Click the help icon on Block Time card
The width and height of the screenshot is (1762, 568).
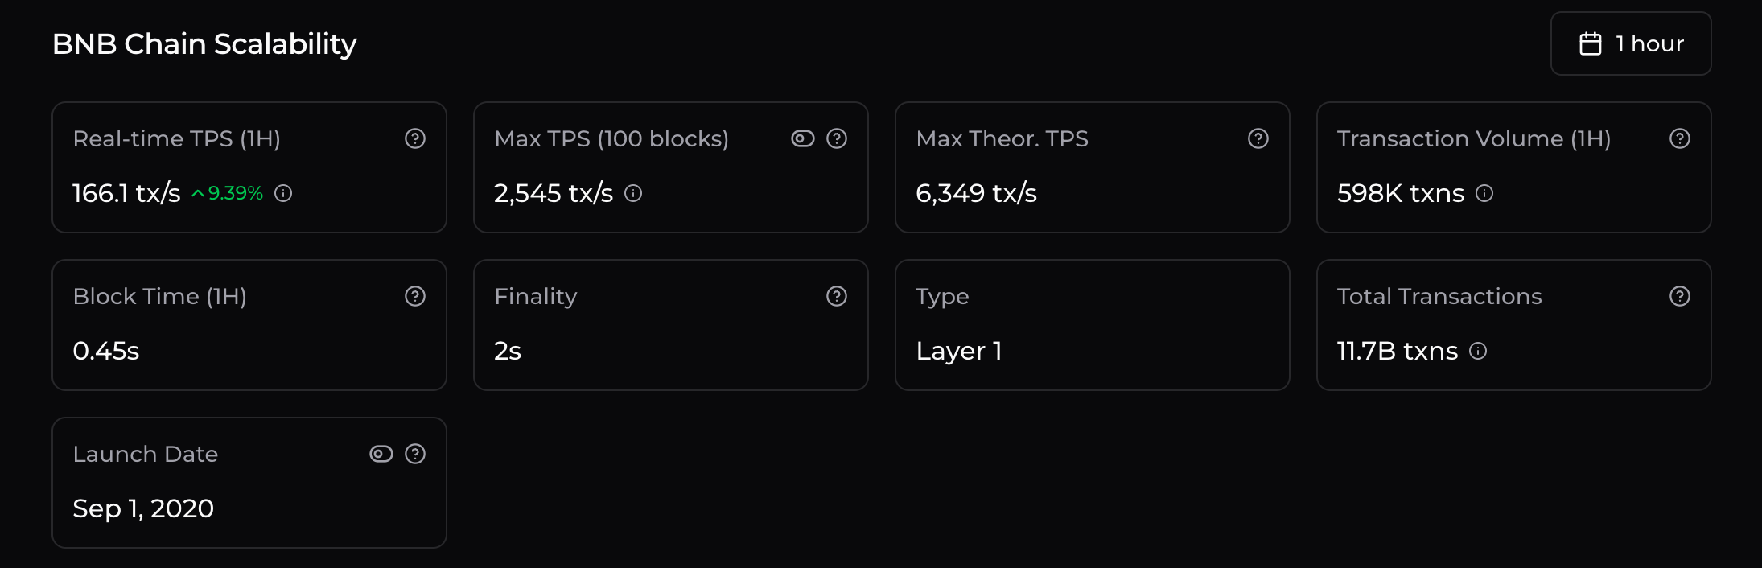pyautogui.click(x=415, y=296)
